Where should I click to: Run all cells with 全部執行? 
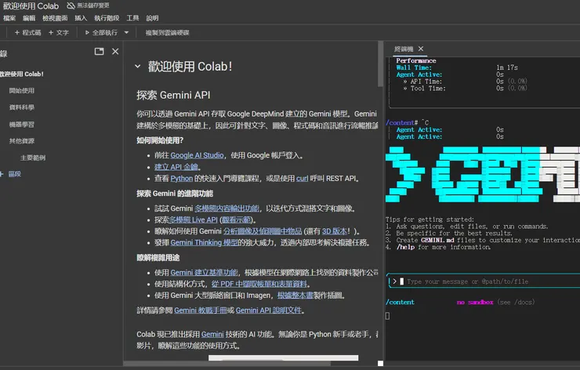click(101, 33)
